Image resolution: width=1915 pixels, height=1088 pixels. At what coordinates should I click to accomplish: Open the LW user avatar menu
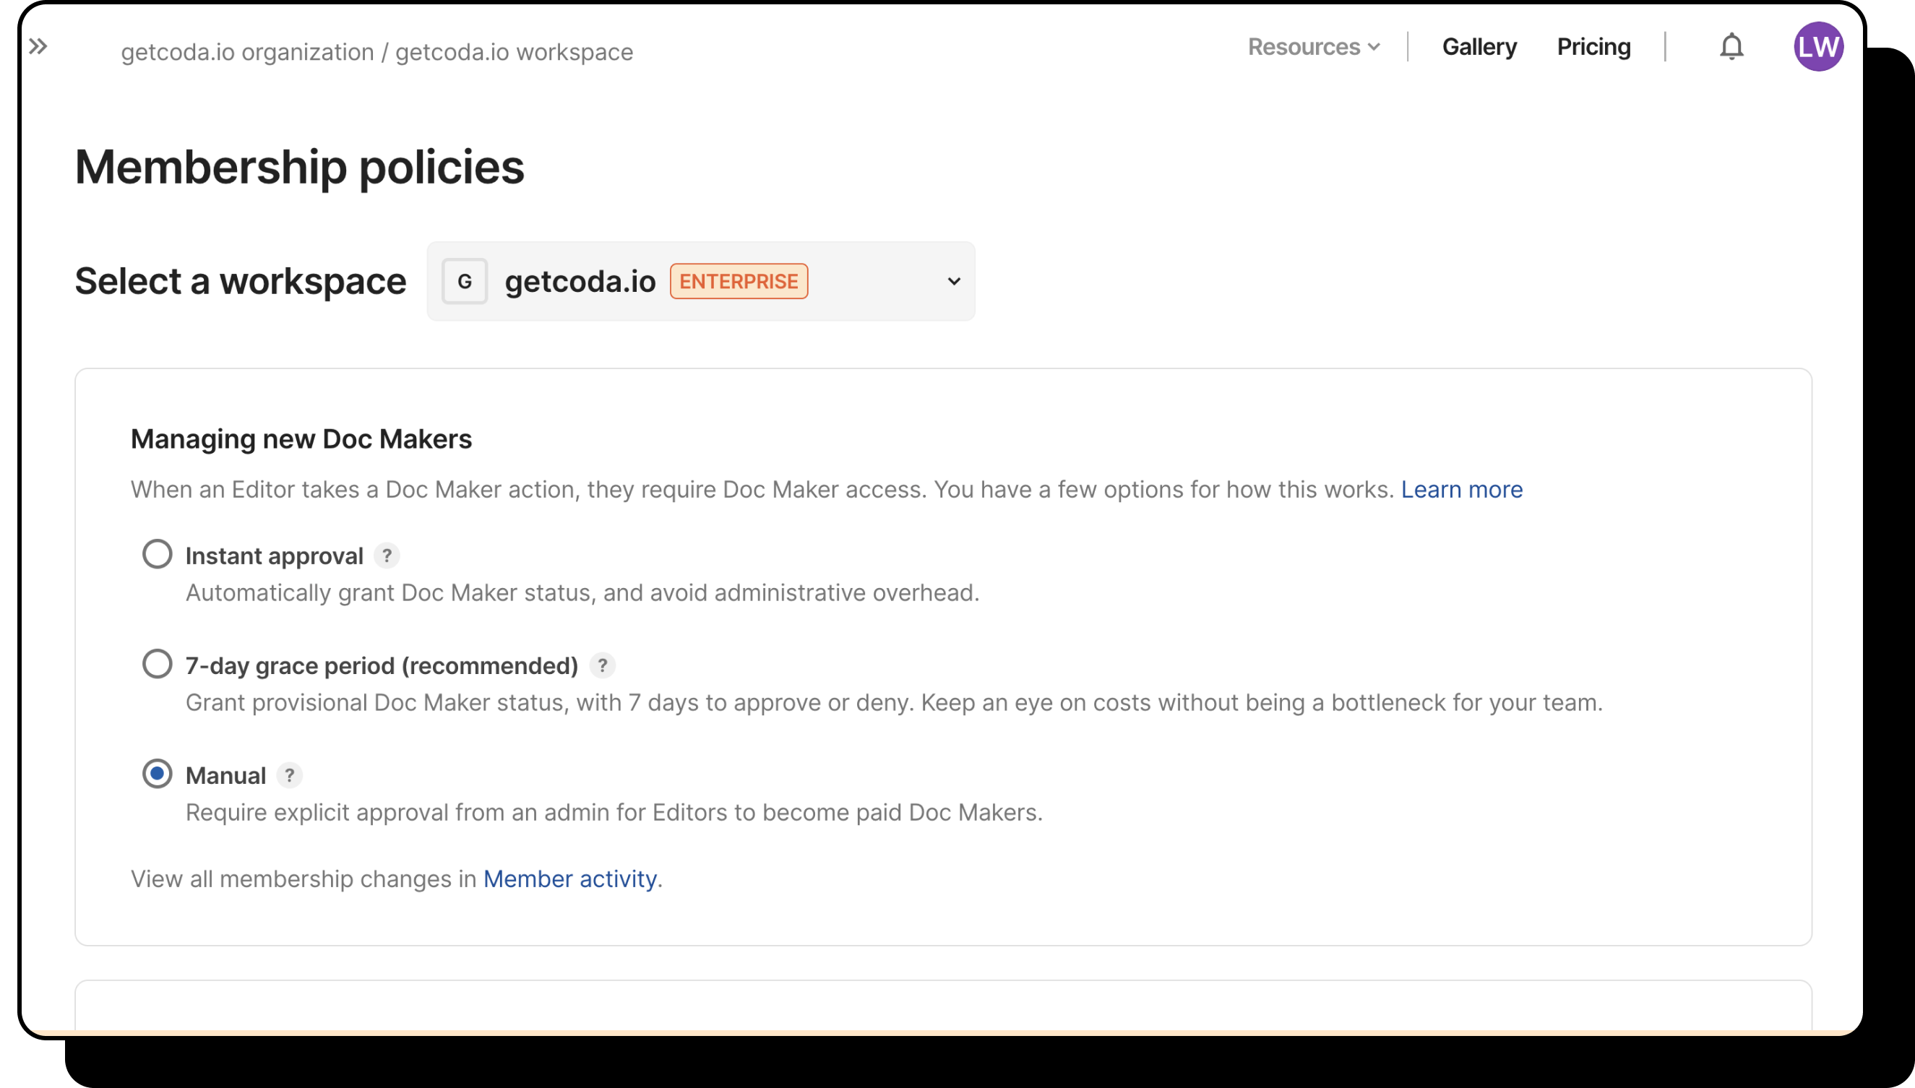point(1818,47)
